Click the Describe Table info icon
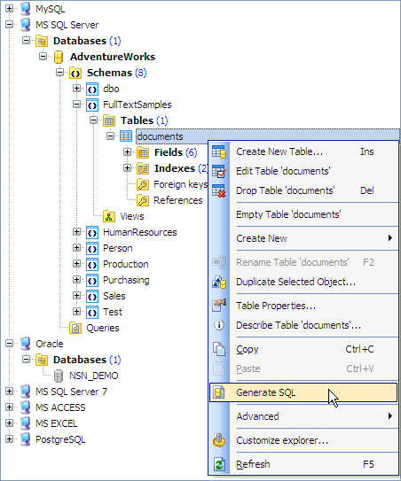The image size is (401, 481). pos(219,325)
